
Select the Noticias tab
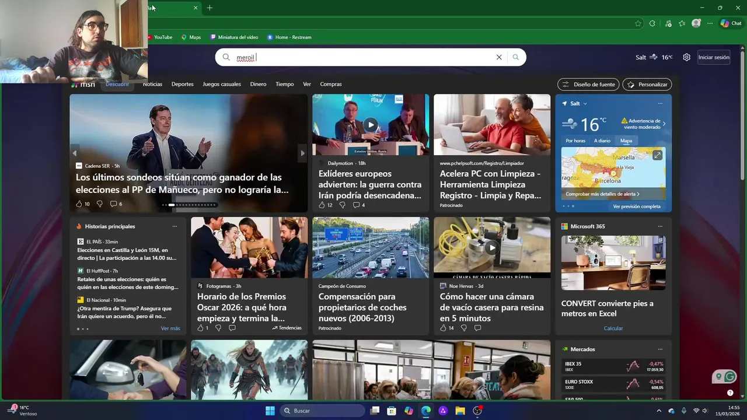tap(152, 84)
